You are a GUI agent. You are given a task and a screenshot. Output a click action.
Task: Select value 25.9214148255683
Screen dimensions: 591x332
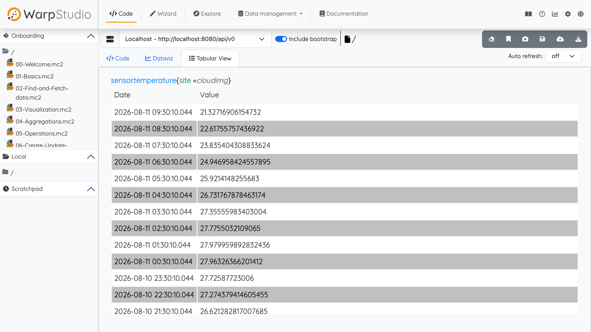229,178
